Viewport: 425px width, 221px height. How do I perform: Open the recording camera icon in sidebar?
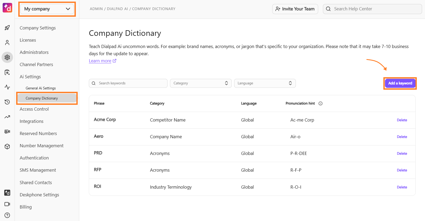[7, 132]
